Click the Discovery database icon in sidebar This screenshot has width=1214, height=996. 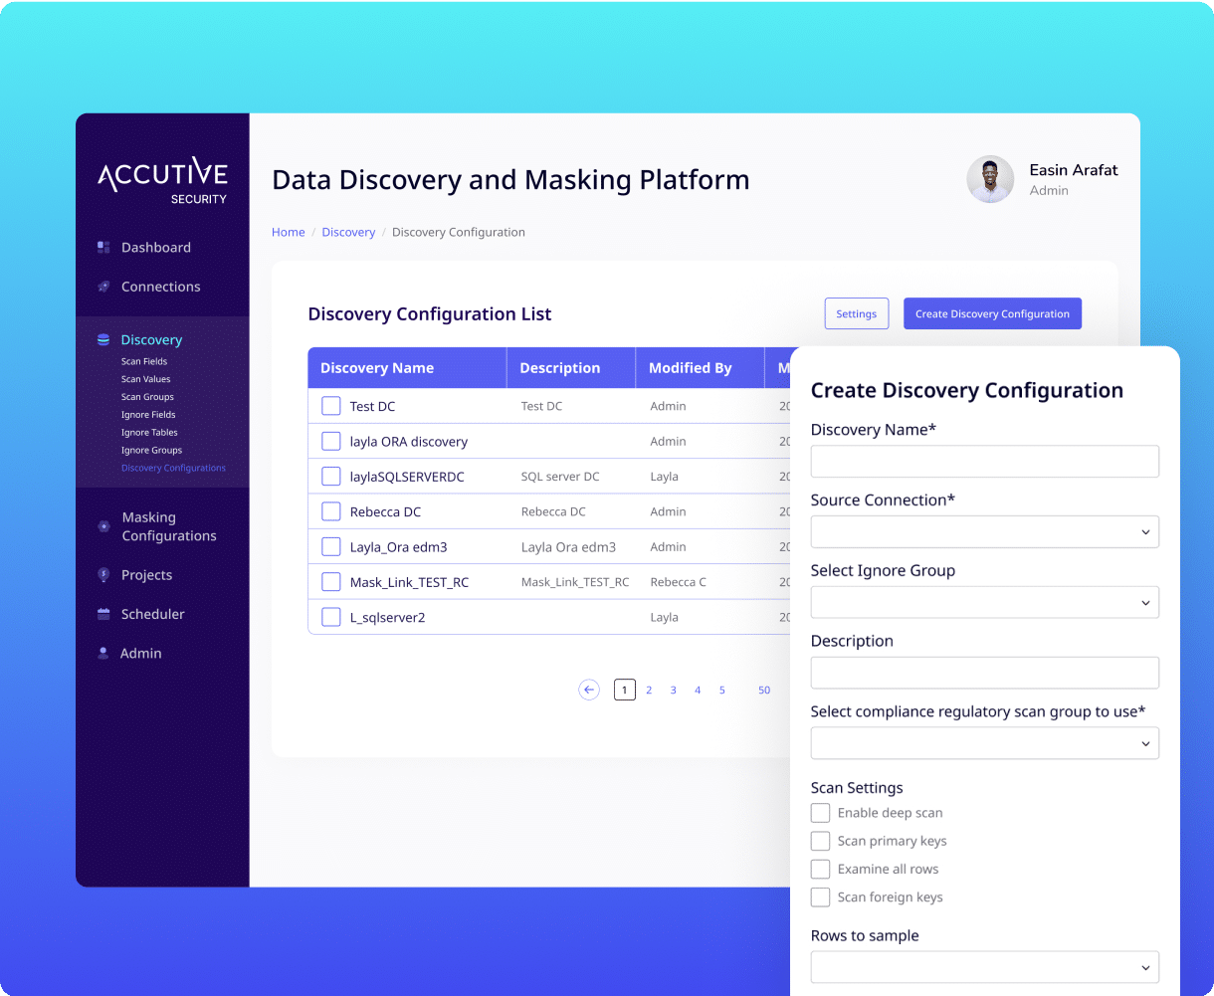coord(103,339)
